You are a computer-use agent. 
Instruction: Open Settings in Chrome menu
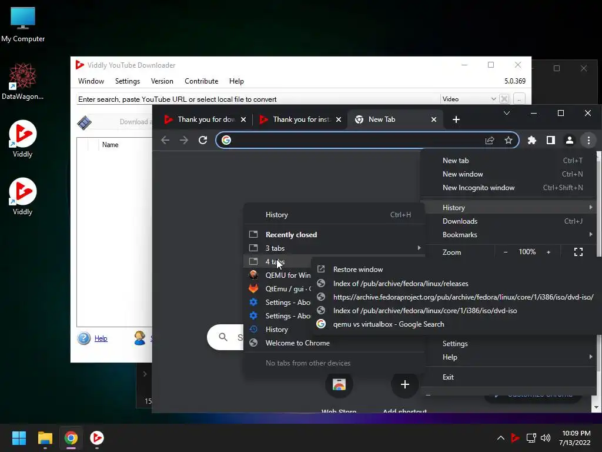point(509,344)
